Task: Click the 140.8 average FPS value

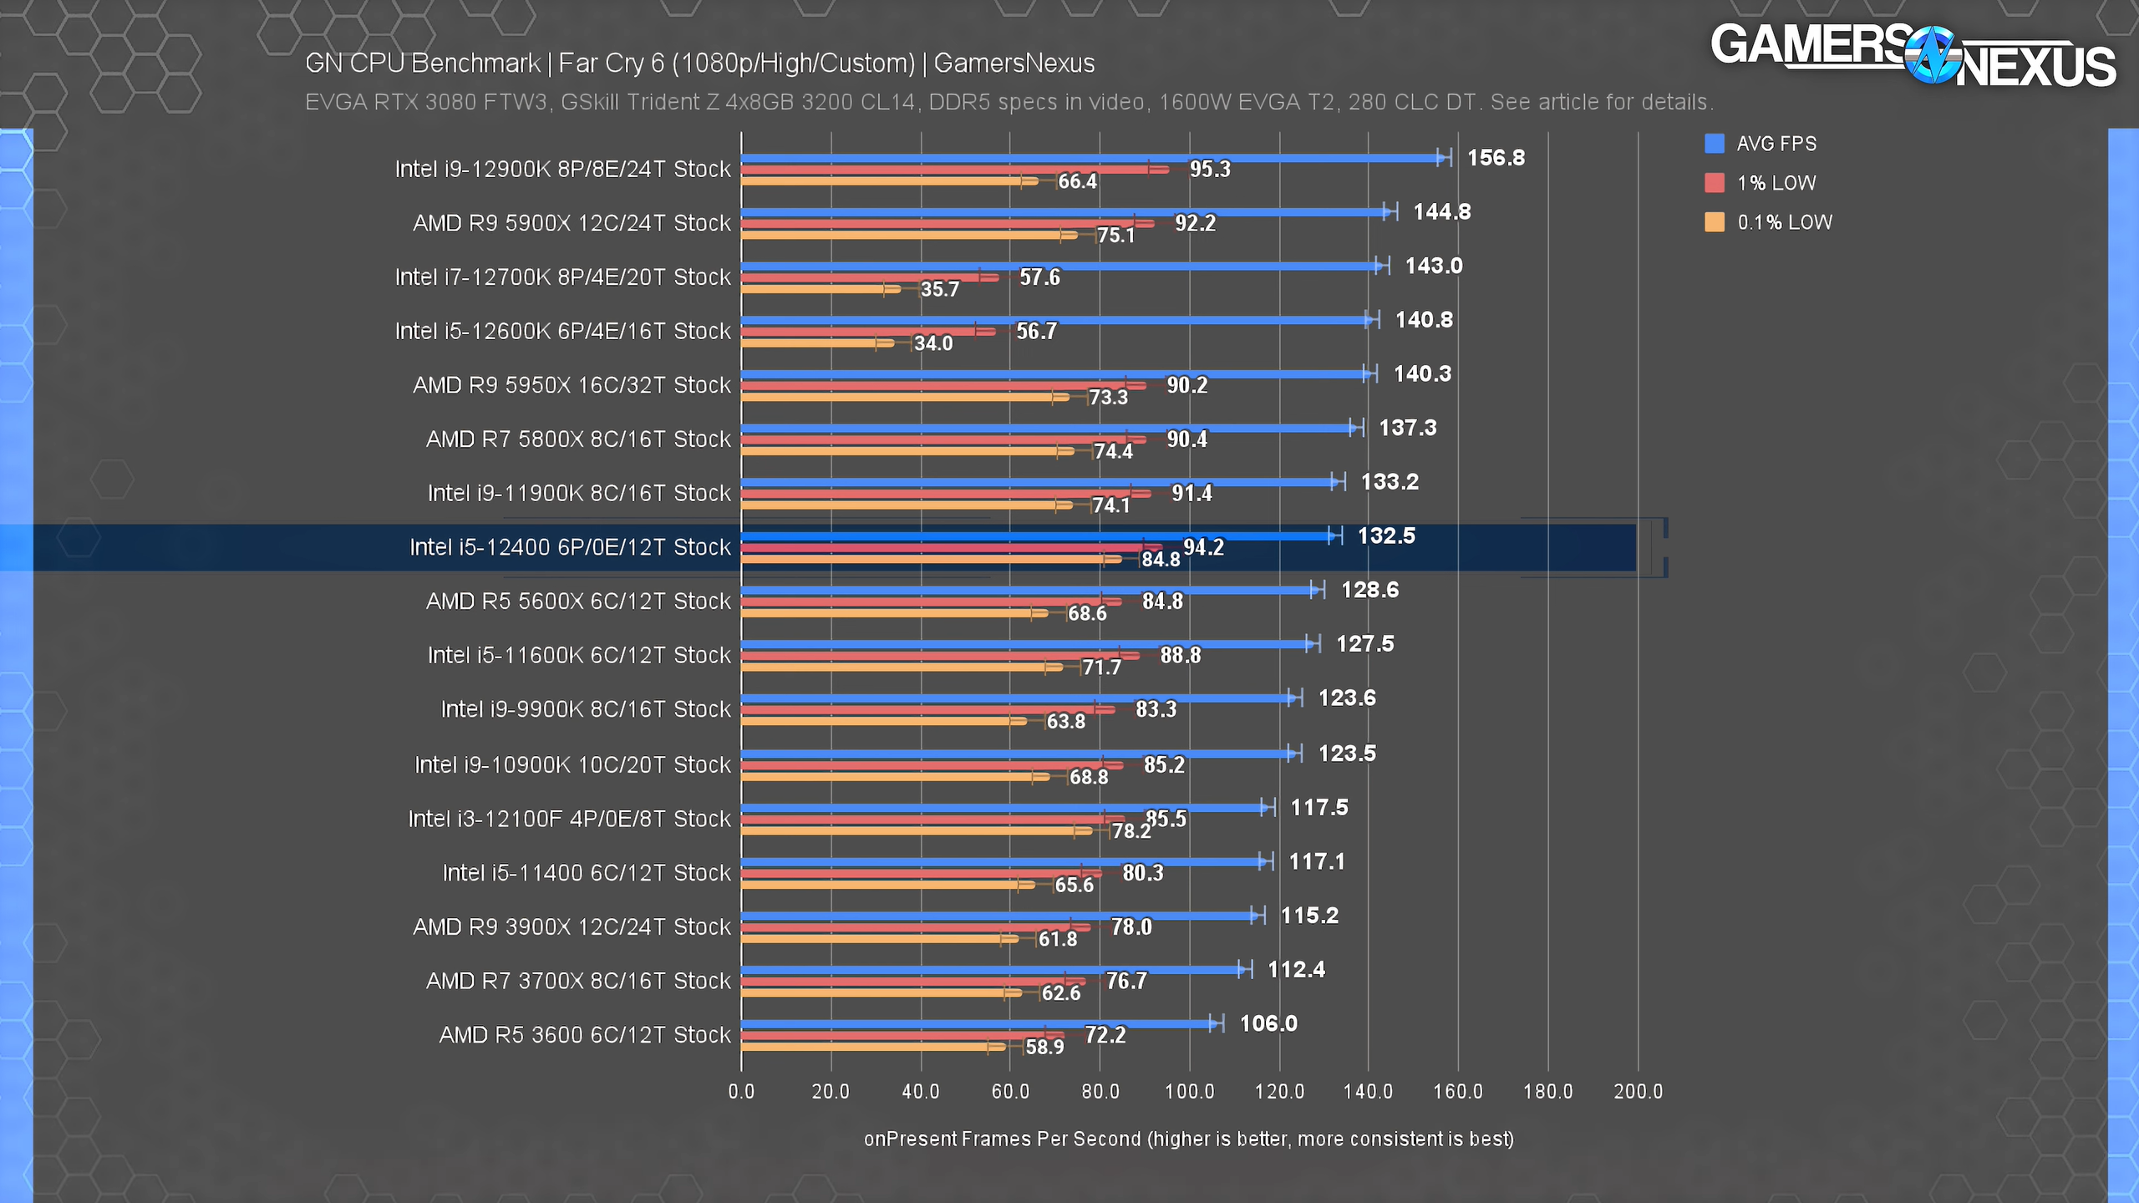Action: point(1424,320)
